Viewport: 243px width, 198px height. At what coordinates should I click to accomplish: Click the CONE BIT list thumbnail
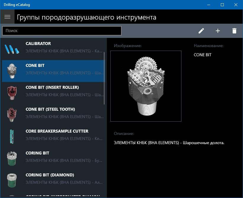click(12, 71)
